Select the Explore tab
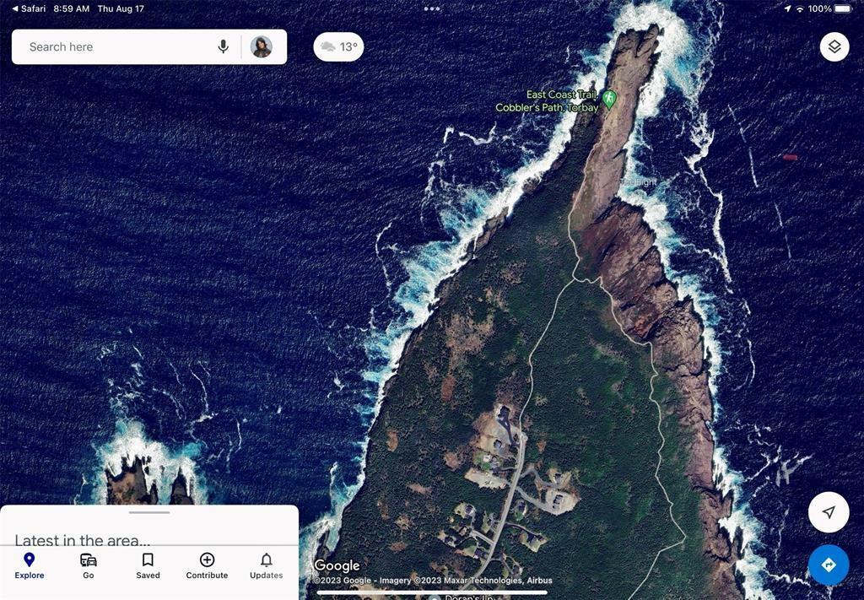Screen dimensions: 864x600 29,565
